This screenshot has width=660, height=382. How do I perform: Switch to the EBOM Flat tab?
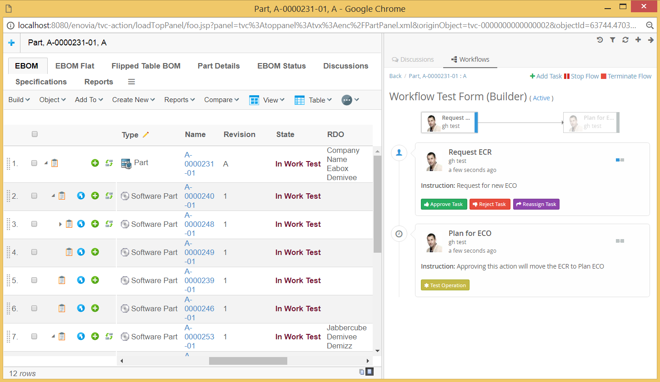click(x=75, y=66)
